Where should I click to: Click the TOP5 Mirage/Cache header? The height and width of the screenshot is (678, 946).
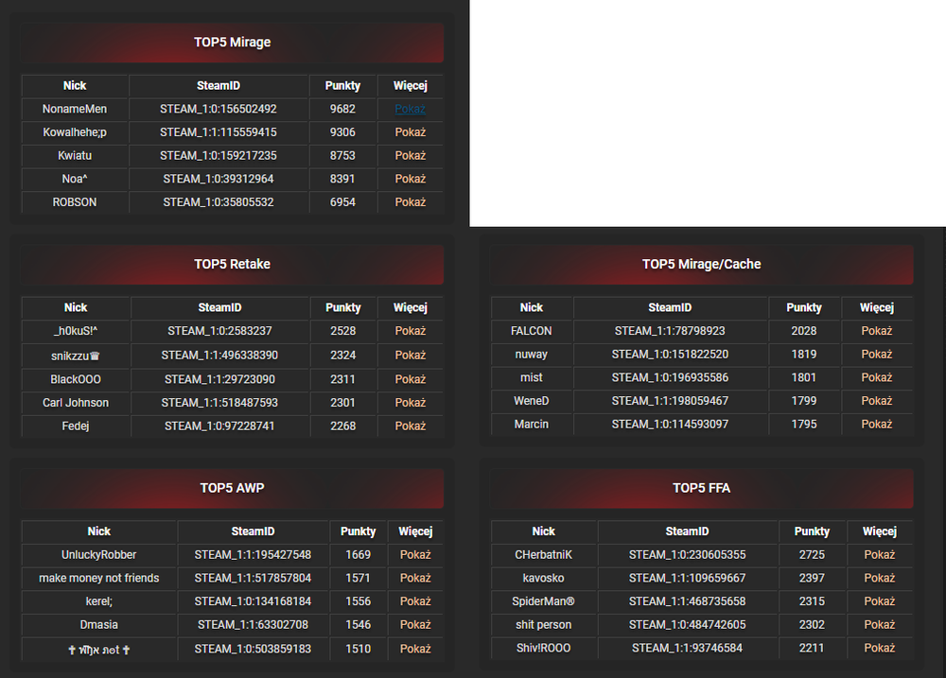[x=702, y=264]
